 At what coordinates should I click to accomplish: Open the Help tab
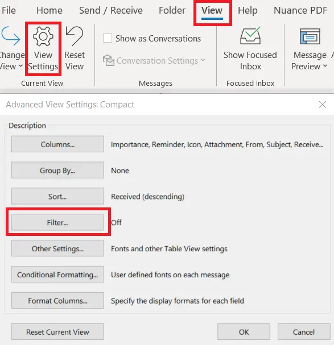(x=248, y=10)
